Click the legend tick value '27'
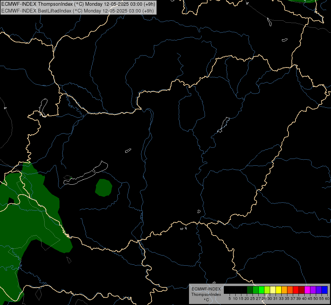Screen dimensions: 331x305 point(259,299)
